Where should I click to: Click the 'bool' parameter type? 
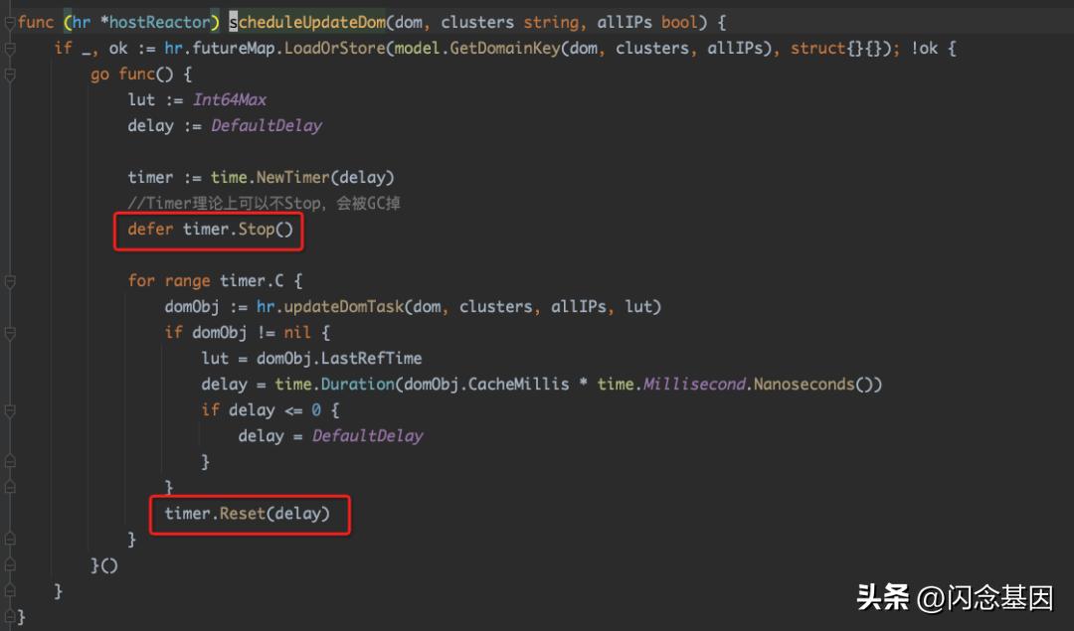pos(679,23)
